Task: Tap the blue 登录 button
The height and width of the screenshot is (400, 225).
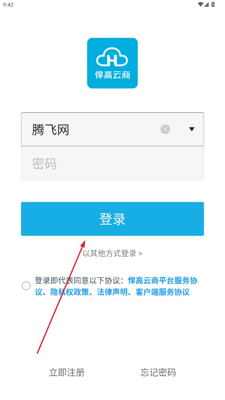Action: (x=112, y=219)
